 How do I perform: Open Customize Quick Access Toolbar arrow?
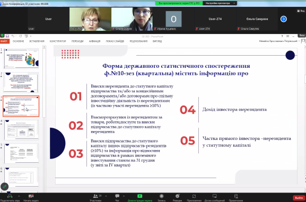tap(31, 36)
